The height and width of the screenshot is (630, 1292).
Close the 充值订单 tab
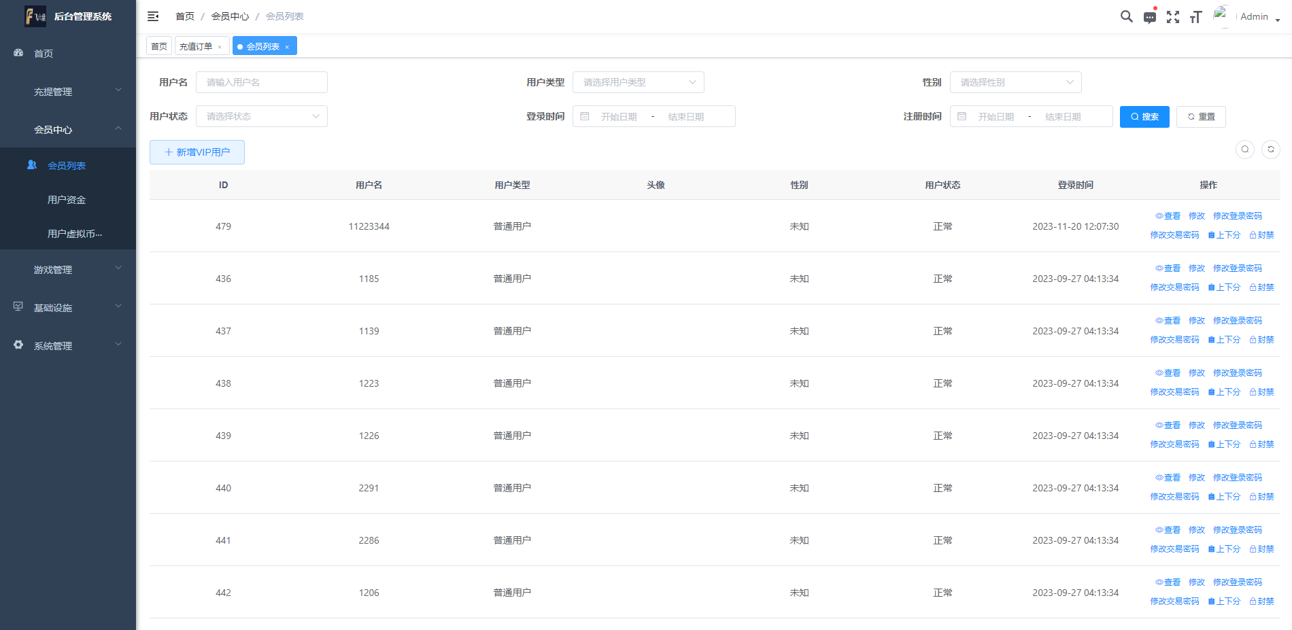220,47
